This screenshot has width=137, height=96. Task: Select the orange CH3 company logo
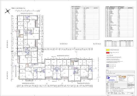click(x=123, y=77)
